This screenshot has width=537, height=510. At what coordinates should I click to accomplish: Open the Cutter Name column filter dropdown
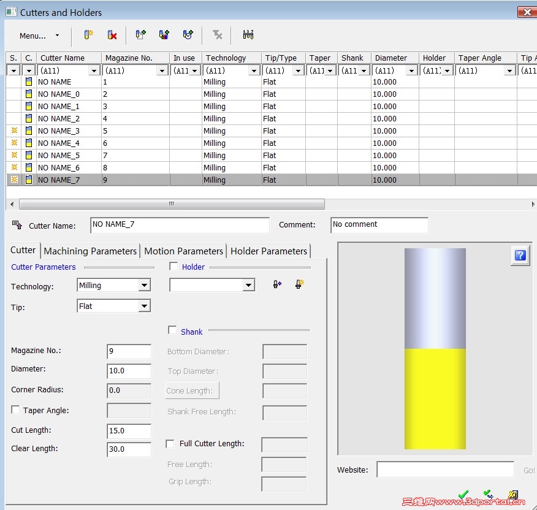pyautogui.click(x=94, y=71)
